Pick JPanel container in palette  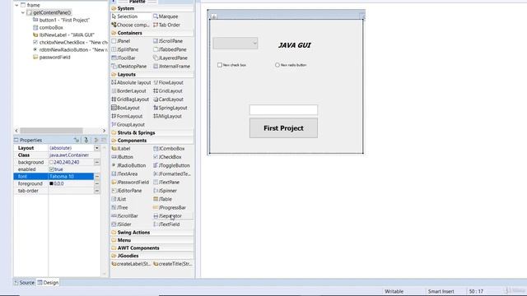pos(121,41)
